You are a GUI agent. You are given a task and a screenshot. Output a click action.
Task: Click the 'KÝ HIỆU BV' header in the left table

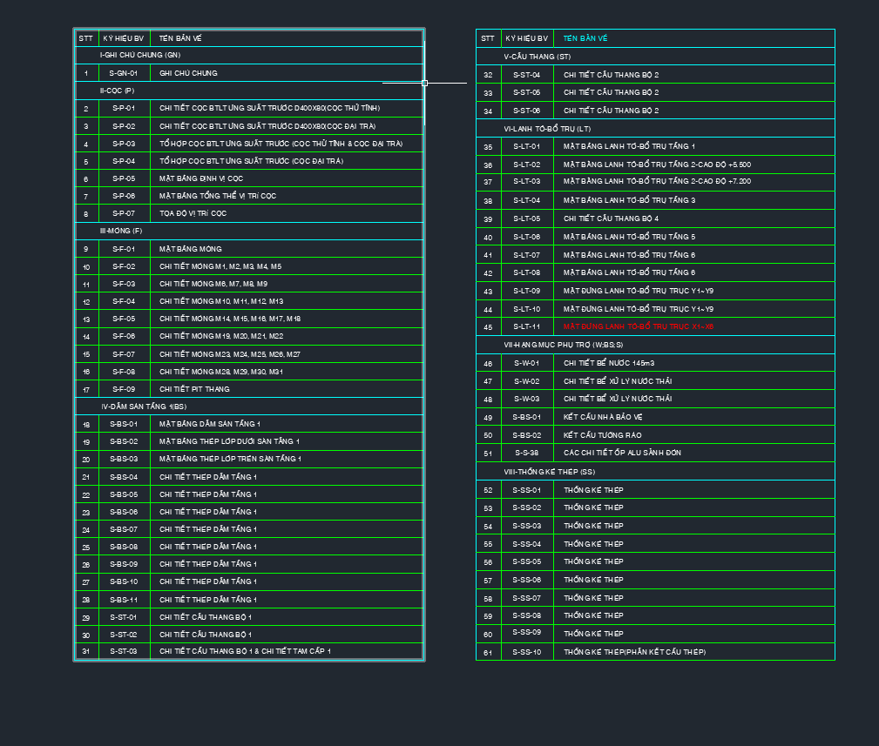(123, 38)
